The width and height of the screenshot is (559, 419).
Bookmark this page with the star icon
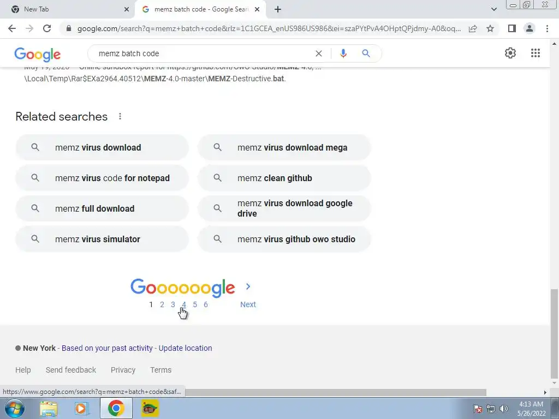click(x=490, y=28)
